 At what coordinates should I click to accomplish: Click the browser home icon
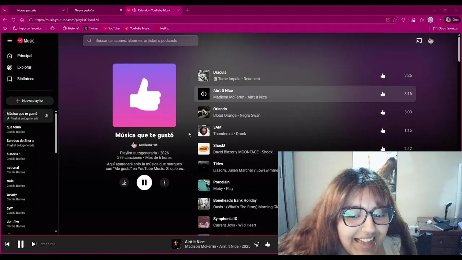(x=22, y=20)
